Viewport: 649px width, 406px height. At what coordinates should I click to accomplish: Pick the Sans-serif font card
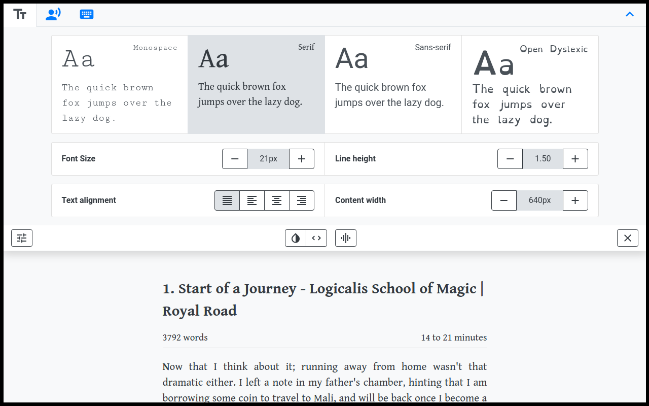pyautogui.click(x=393, y=84)
